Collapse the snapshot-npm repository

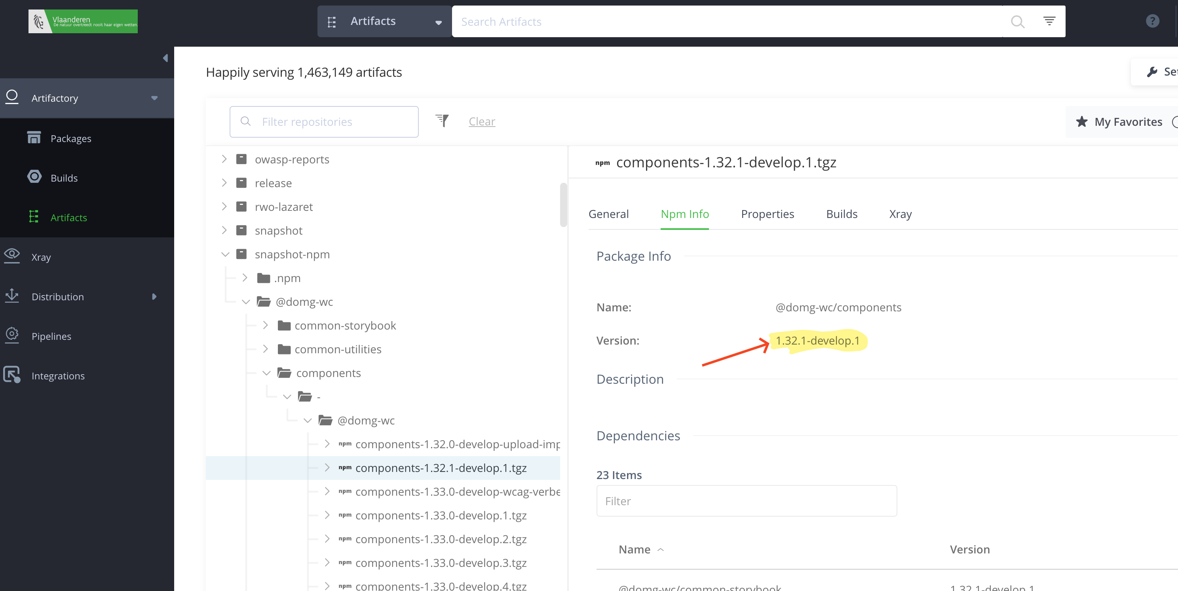coord(225,254)
